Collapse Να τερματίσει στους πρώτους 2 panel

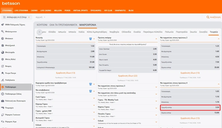click(x=219, y=39)
